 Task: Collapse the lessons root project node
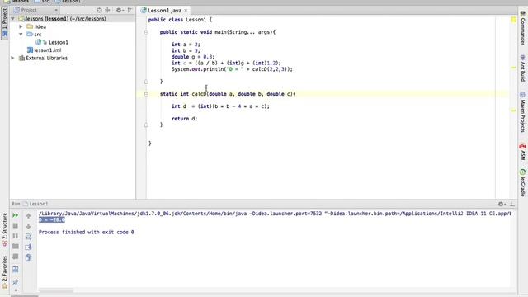(x=13, y=19)
